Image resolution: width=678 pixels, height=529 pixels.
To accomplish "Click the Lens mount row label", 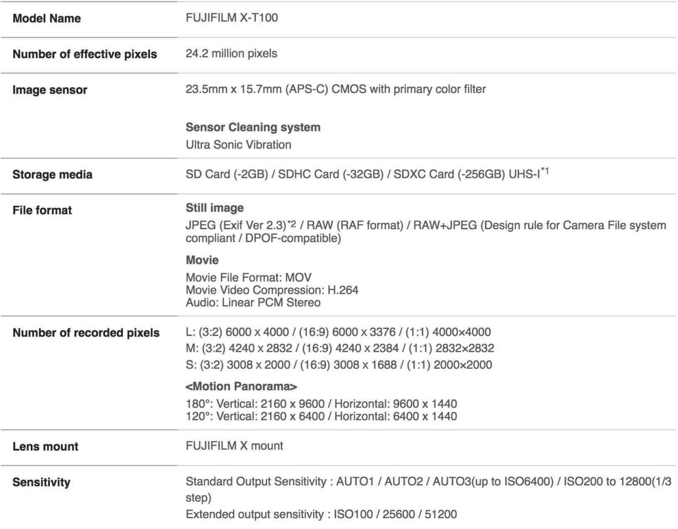I will (x=46, y=447).
